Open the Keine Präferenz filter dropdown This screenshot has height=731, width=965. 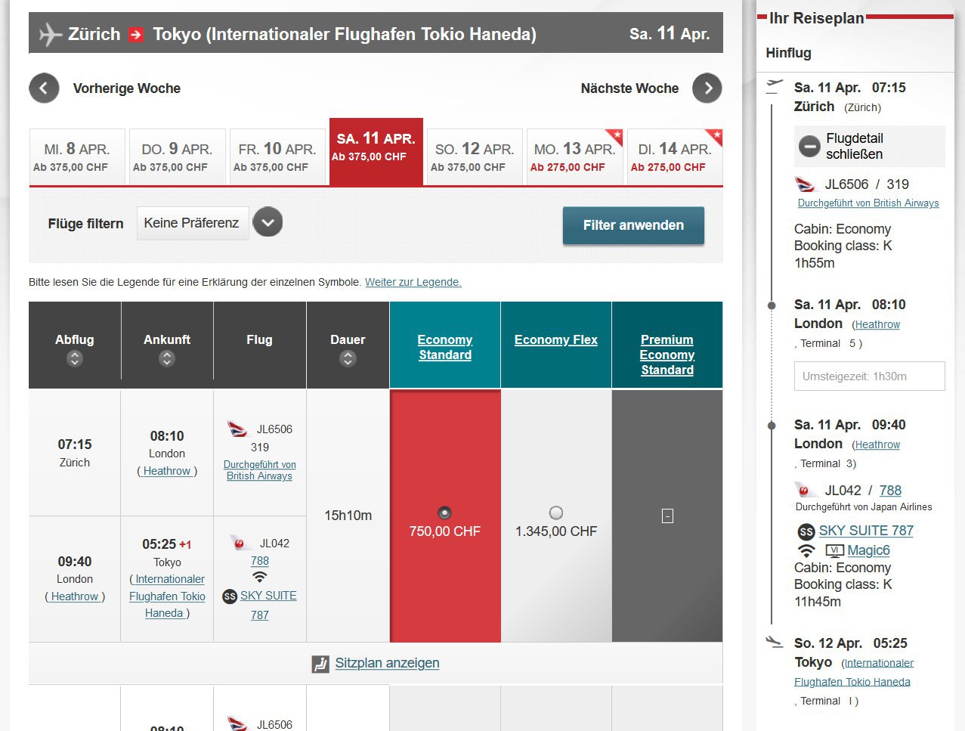[193, 223]
